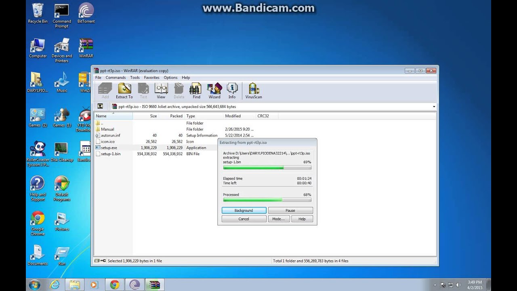The image size is (517, 291).
Task: Show hidden system tray icons arrow
Action: (x=435, y=285)
